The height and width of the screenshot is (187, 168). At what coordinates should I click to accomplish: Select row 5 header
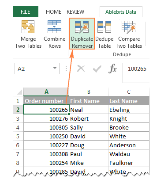click(18, 136)
